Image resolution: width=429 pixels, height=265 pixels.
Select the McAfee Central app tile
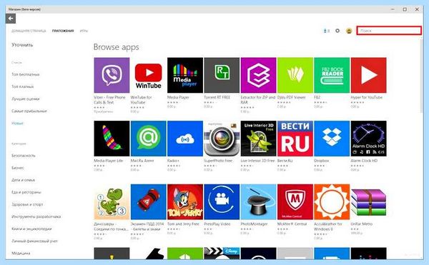pyautogui.click(x=295, y=202)
